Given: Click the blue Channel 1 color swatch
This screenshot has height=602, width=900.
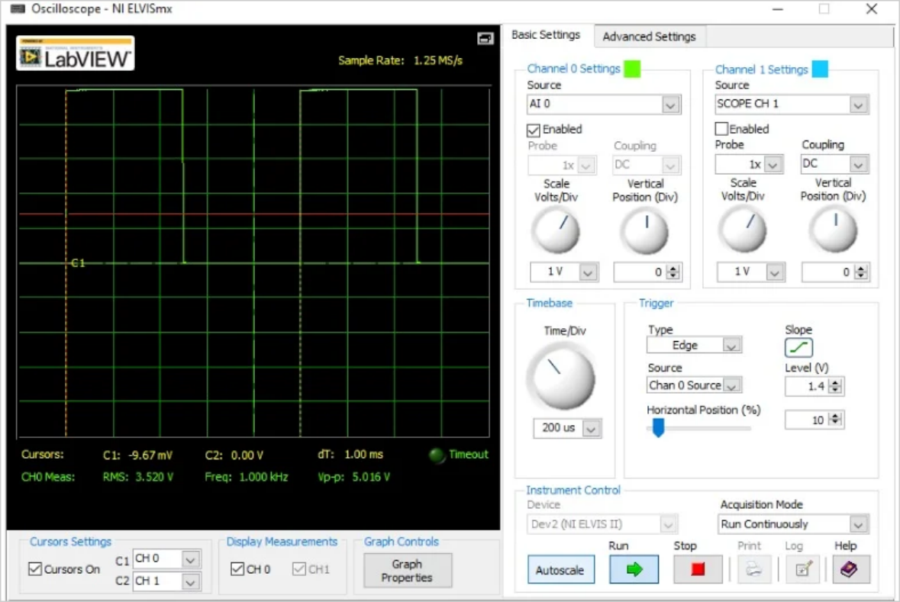Looking at the screenshot, I should (820, 69).
